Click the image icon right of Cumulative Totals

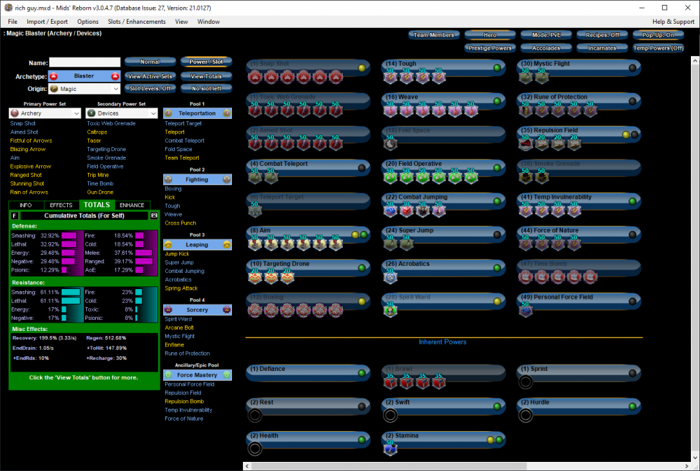coord(155,216)
